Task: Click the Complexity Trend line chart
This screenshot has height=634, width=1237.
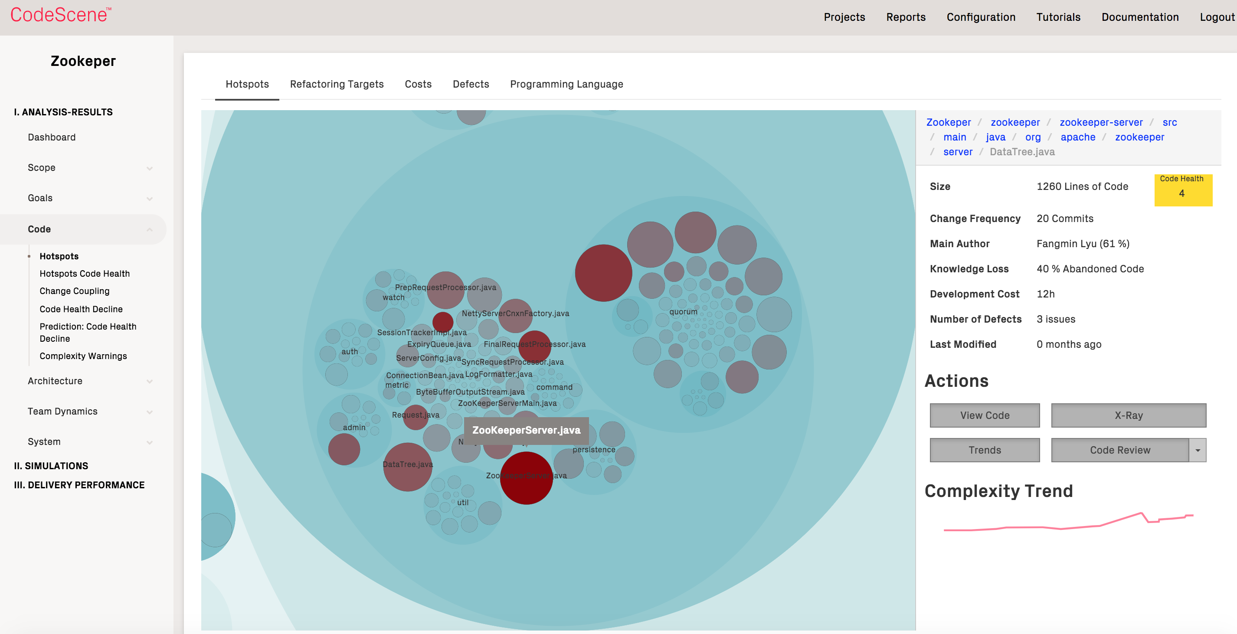Action: point(1068,522)
